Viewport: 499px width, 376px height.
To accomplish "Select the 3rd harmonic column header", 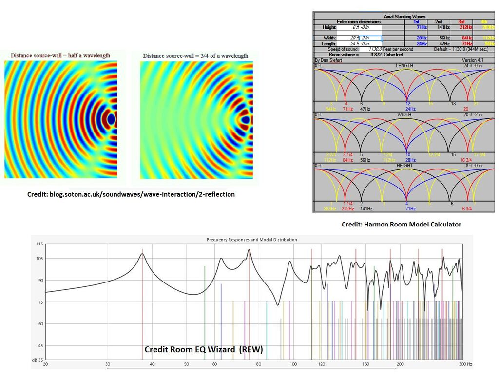I will 461,22.
